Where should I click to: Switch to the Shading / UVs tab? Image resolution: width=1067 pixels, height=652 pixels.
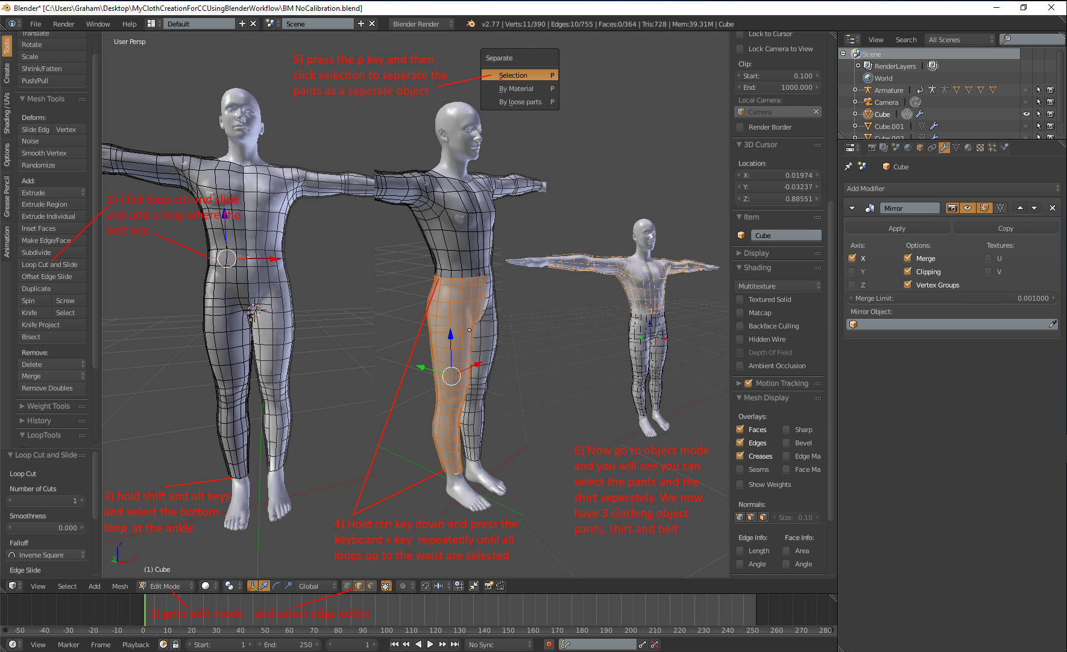tap(7, 113)
